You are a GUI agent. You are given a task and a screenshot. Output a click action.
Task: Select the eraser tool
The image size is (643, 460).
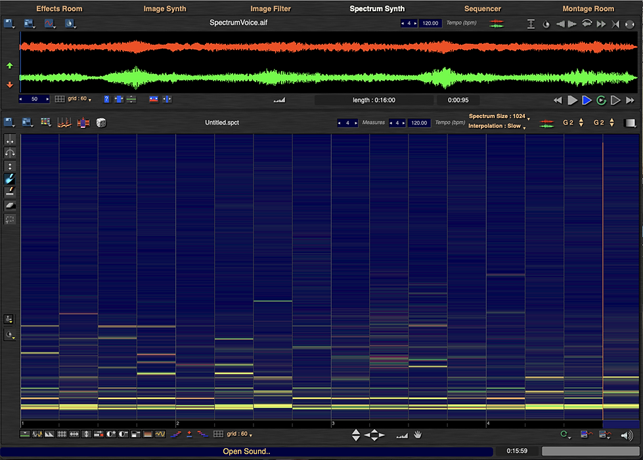(x=10, y=205)
